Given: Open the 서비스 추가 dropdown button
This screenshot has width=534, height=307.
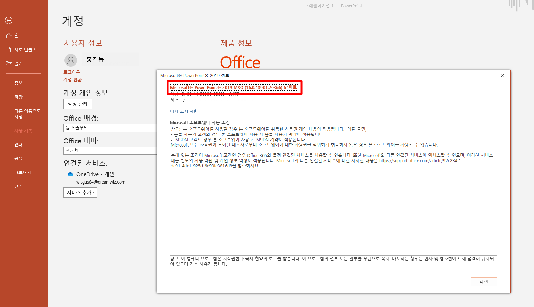Looking at the screenshot, I should coord(80,193).
